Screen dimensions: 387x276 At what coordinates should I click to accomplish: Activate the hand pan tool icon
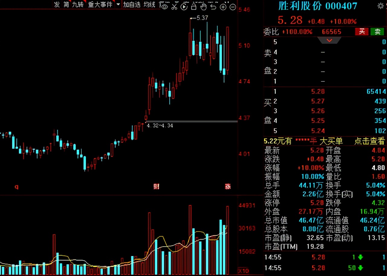(x=203, y=7)
